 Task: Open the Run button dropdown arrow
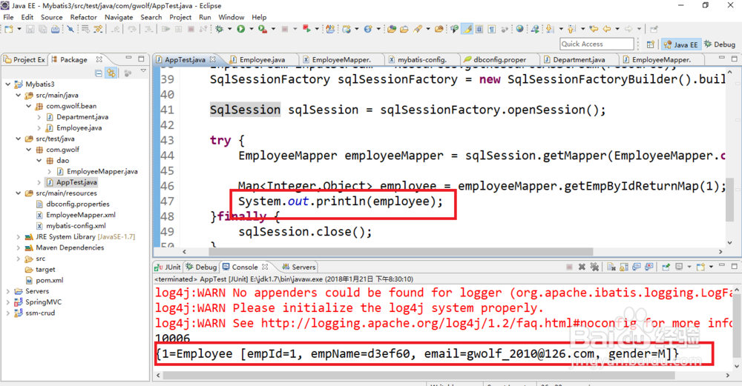(x=251, y=30)
